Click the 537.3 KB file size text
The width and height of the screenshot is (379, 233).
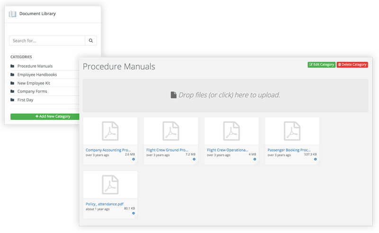[310, 154]
